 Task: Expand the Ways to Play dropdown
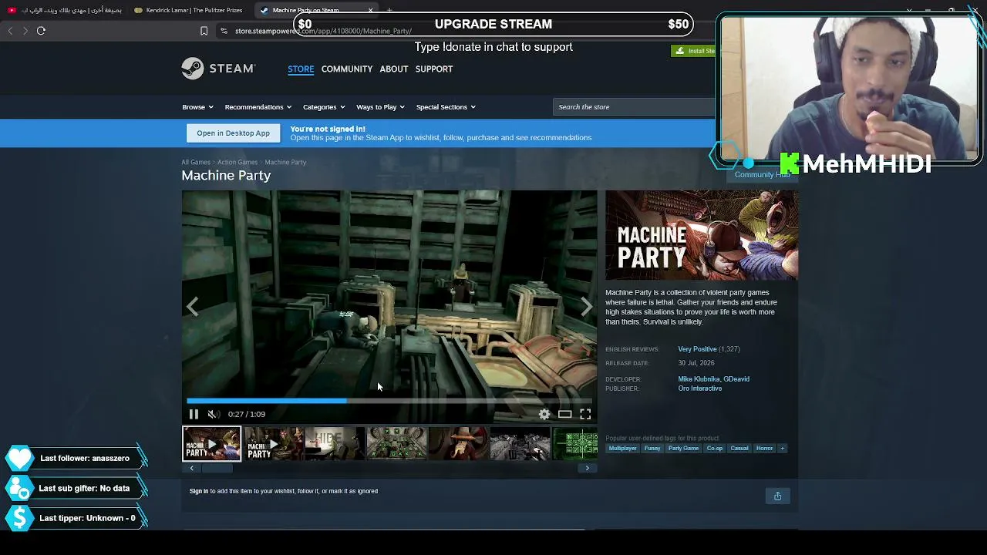click(380, 107)
